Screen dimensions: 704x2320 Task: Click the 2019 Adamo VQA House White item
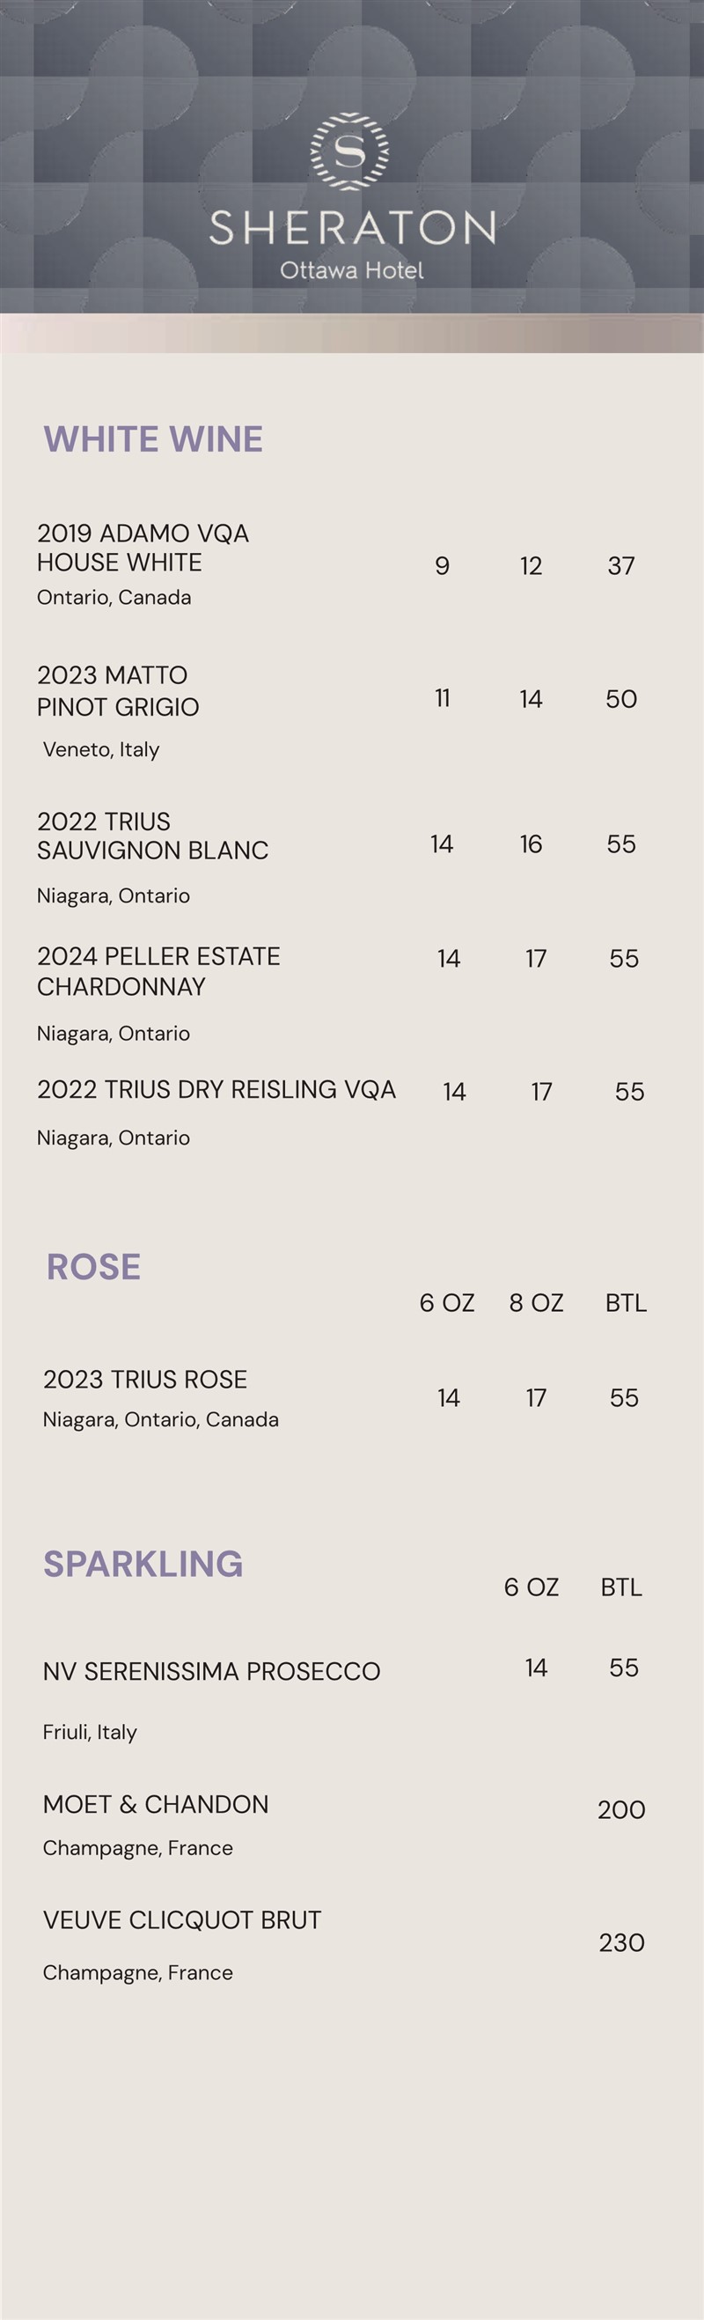pos(143,548)
